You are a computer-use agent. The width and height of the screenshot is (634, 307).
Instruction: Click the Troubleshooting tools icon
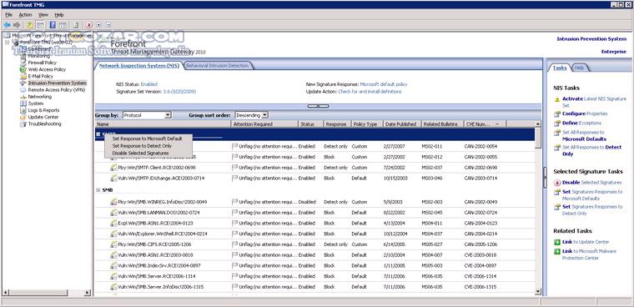(x=23, y=124)
